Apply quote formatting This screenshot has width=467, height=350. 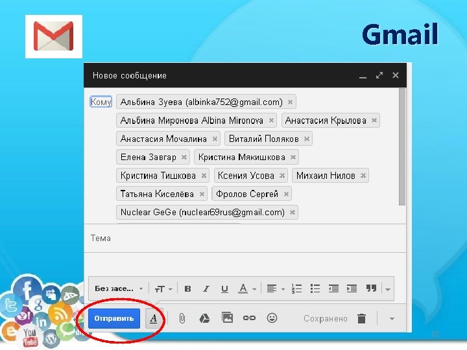click(x=371, y=288)
